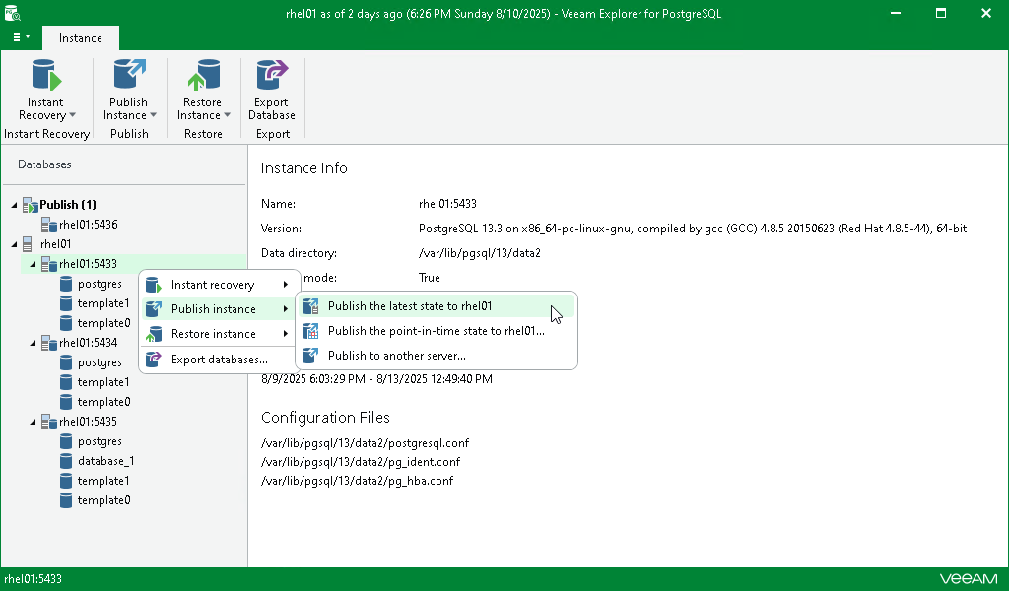
Task: Click the Instance Info heading
Action: point(303,168)
